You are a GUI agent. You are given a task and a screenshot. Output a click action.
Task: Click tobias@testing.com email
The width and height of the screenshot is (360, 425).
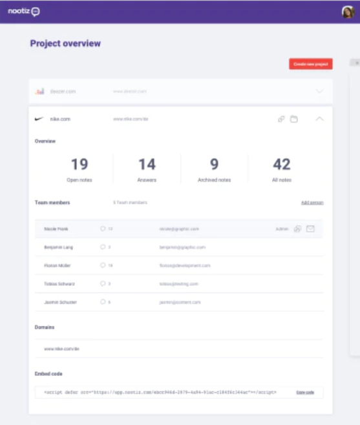click(x=179, y=284)
